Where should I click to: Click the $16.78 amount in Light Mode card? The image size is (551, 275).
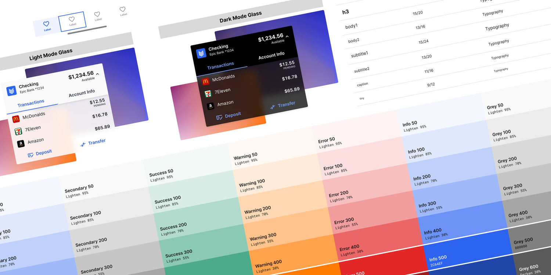100,115
